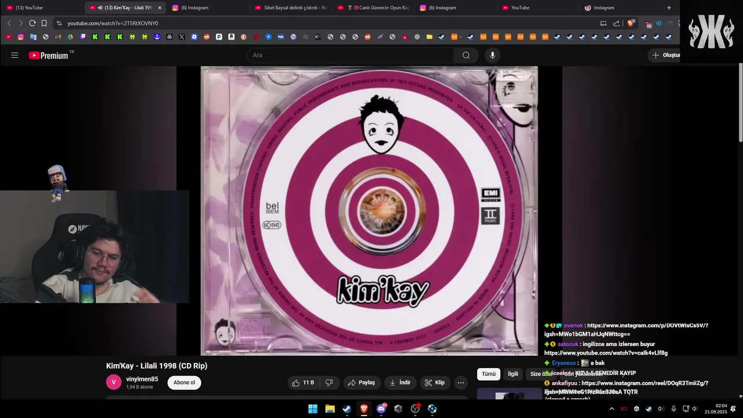
Task: Click the Kim'Kay video player
Action: click(369, 211)
